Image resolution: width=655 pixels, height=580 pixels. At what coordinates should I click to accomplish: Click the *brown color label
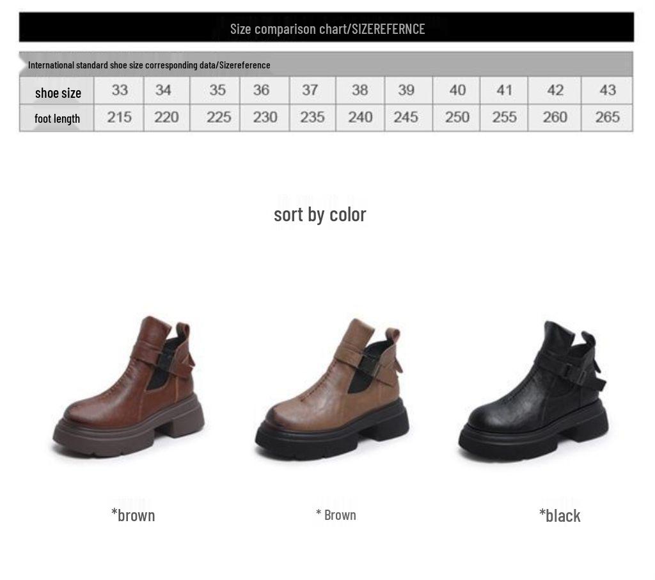[x=133, y=515]
